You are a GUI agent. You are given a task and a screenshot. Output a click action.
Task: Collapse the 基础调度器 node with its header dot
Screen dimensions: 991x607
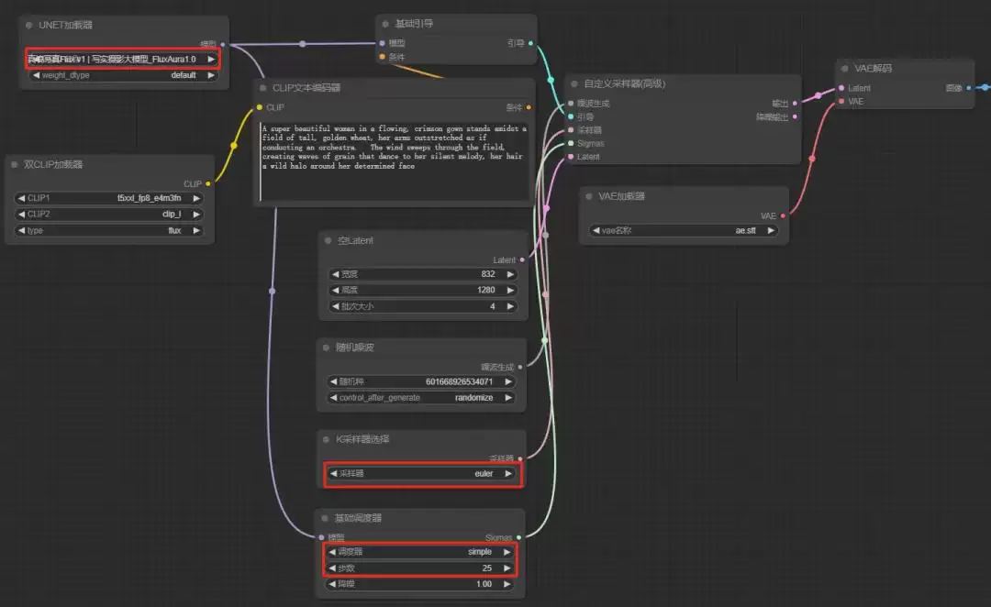pos(325,519)
